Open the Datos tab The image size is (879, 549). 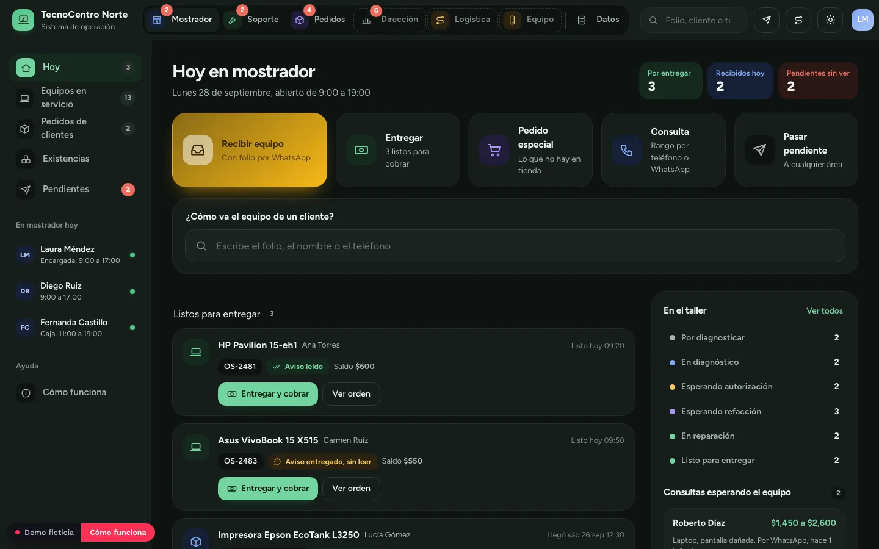pos(599,20)
